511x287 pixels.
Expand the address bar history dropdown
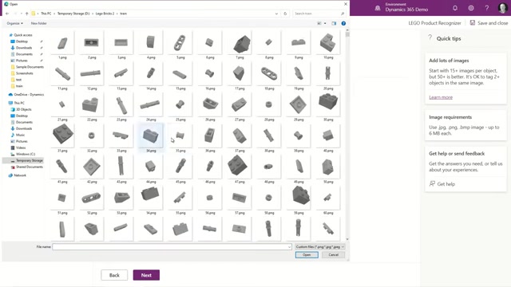(276, 14)
